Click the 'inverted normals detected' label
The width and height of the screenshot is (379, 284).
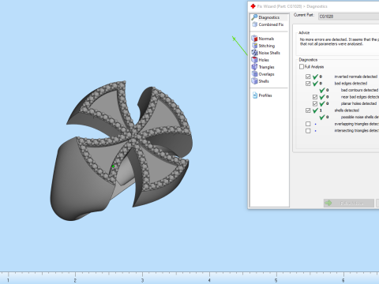click(356, 77)
